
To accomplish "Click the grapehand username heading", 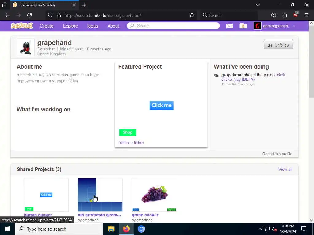I will [x=55, y=43].
